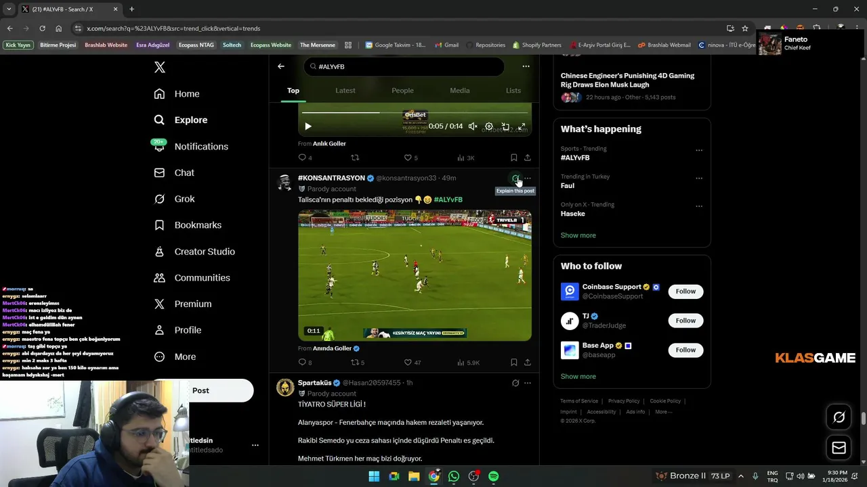Open WhatsApp from the taskbar
This screenshot has height=487, width=867.
pyautogui.click(x=454, y=476)
